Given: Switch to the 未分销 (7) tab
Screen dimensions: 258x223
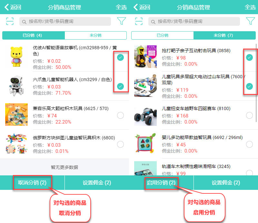Looking at the screenshot, I should (x=224, y=35).
